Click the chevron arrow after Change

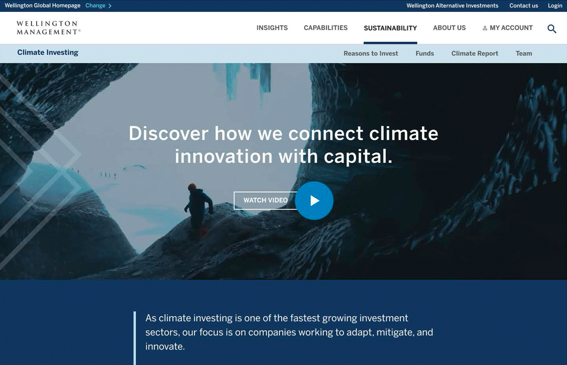coord(110,6)
